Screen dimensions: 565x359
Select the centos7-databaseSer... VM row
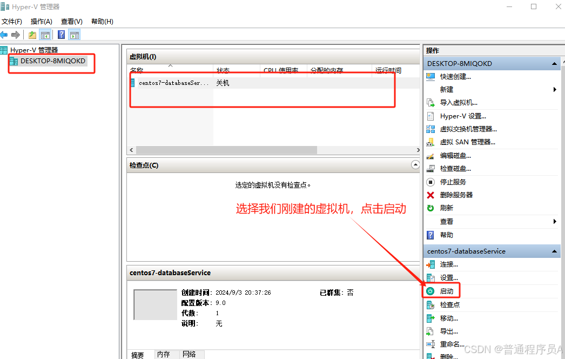[x=274, y=83]
